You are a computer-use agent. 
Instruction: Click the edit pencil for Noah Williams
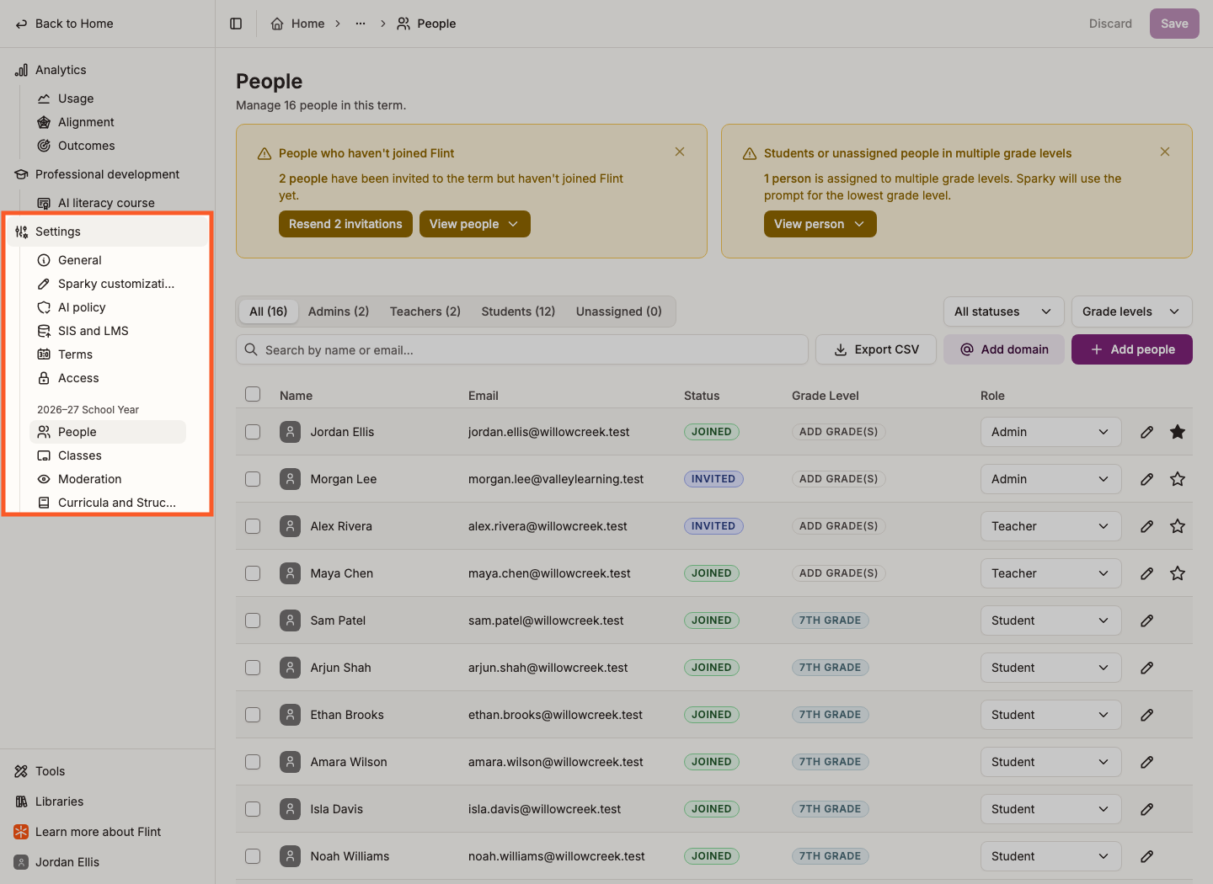click(1146, 856)
